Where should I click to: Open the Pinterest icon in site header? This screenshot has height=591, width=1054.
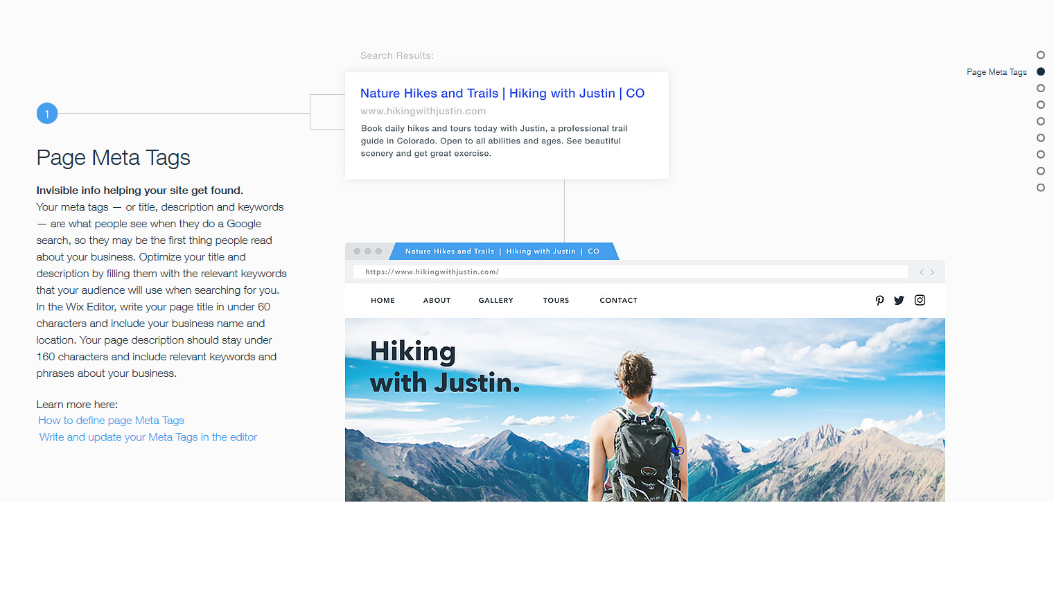[879, 300]
